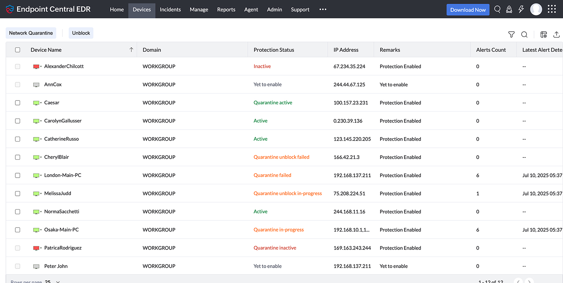Click the lightning bolt quick actions icon
The image size is (563, 283).
pyautogui.click(x=521, y=9)
